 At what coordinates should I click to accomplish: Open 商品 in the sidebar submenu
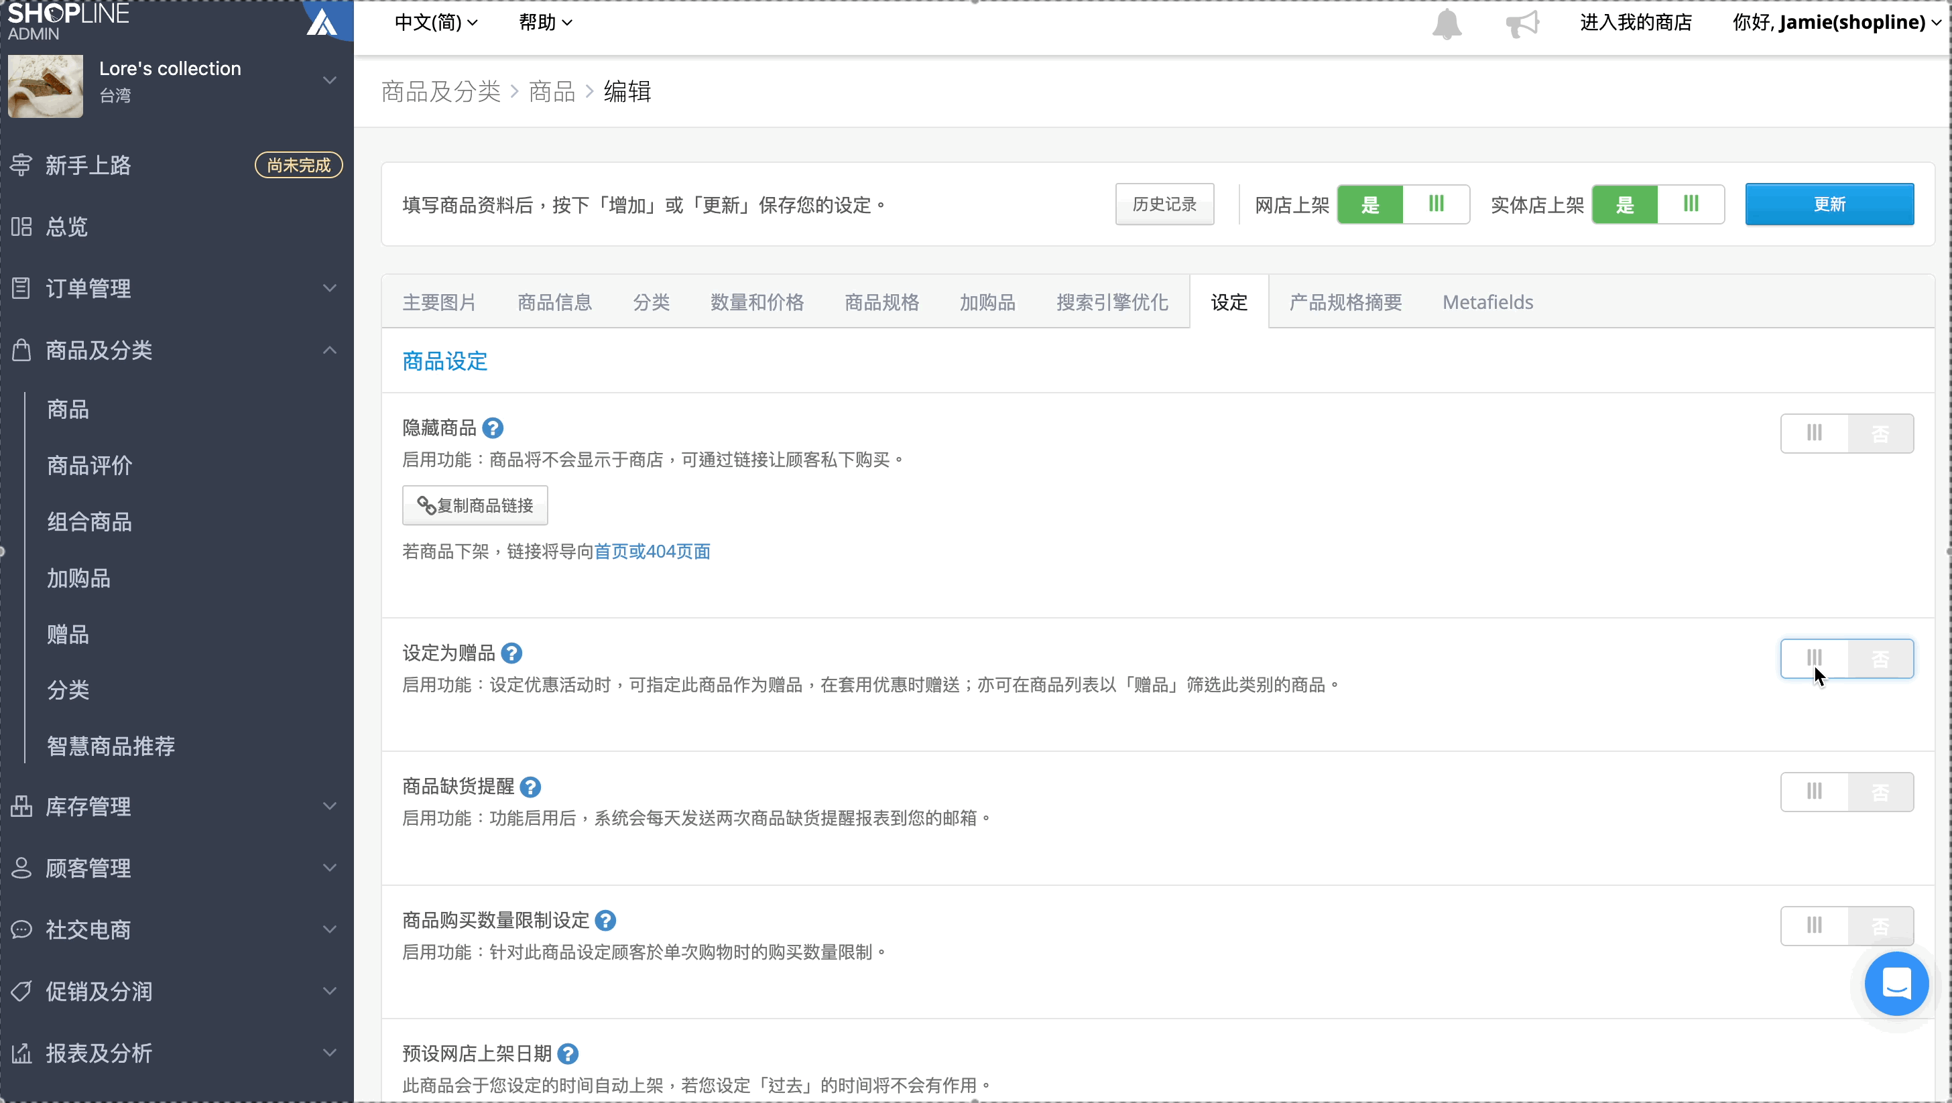point(68,409)
